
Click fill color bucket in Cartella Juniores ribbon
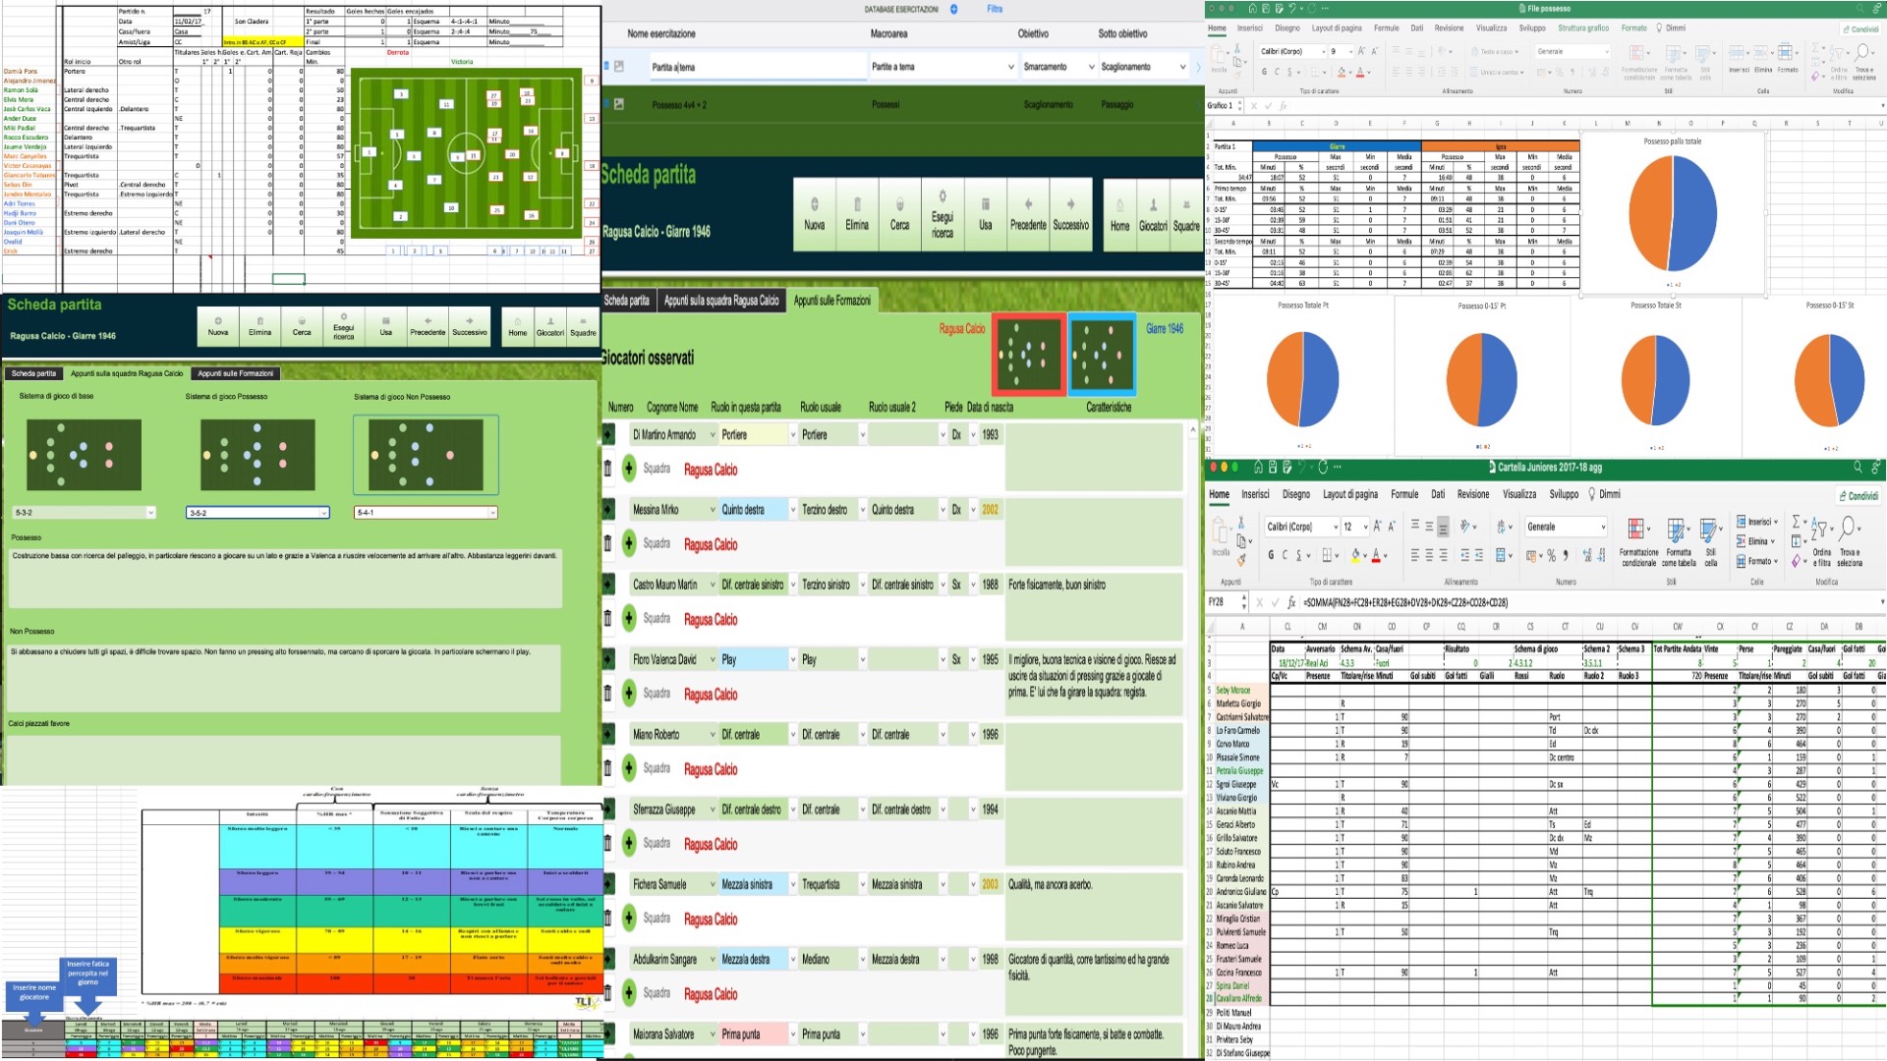(x=1356, y=555)
